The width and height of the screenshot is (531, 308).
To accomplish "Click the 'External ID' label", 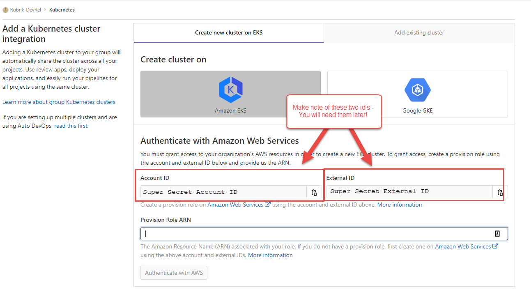I will (340, 178).
